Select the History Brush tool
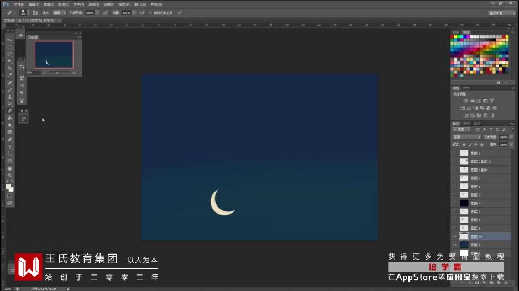The image size is (519, 291). click(10, 104)
